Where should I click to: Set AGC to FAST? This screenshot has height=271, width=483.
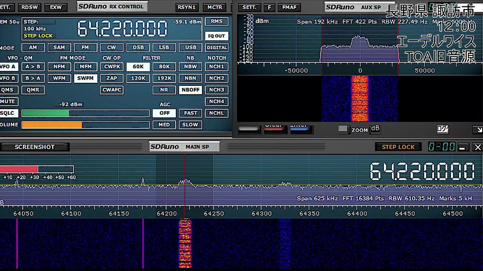coord(191,113)
